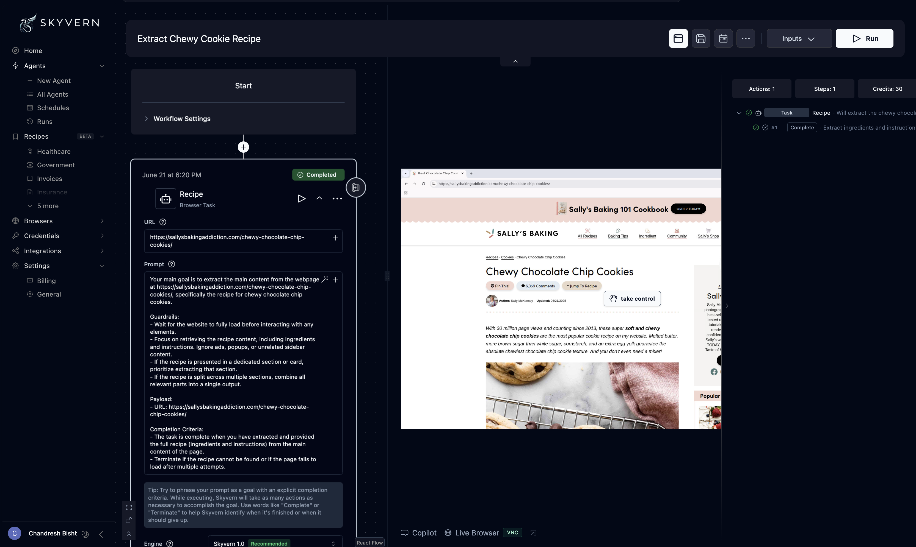
Task: Open the Recipe block ellipsis menu
Action: point(337,198)
